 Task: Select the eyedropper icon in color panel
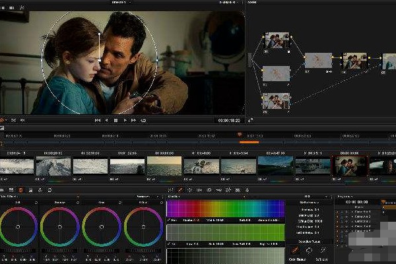[295, 251]
